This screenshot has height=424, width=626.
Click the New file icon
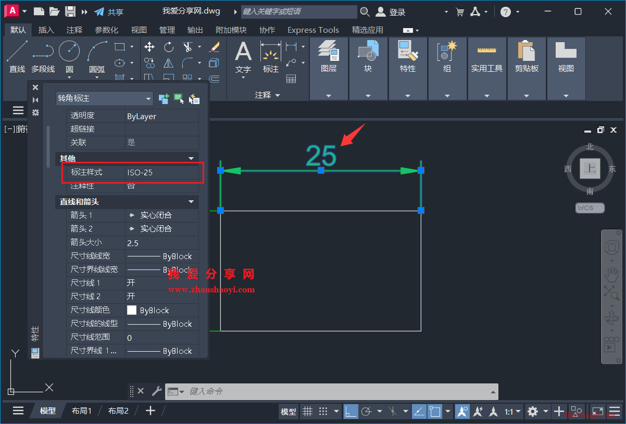click(39, 11)
